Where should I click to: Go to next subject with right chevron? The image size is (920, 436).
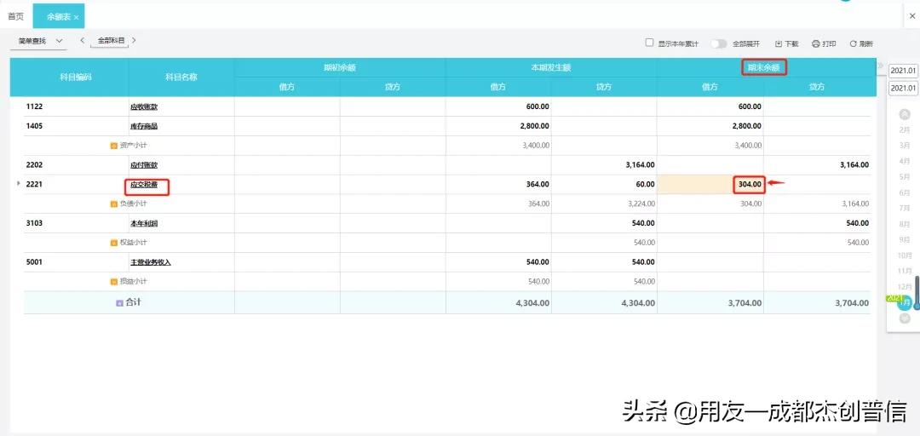point(134,41)
